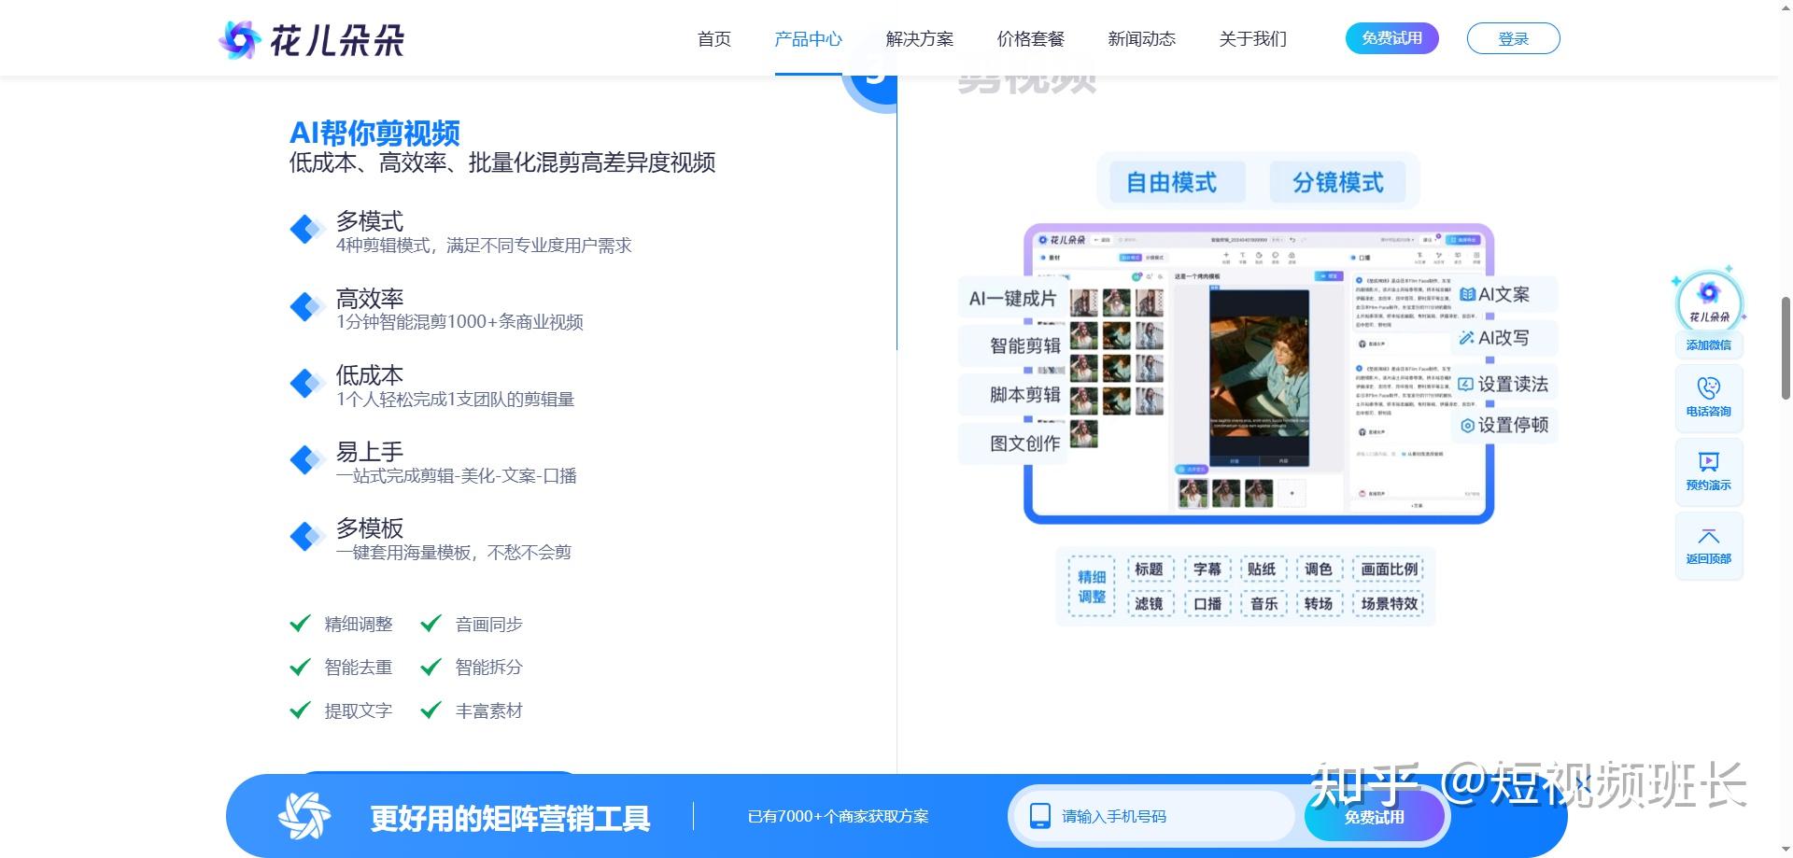The width and height of the screenshot is (1793, 858).
Task: Click the 调色 feature tag
Action: point(1319,570)
